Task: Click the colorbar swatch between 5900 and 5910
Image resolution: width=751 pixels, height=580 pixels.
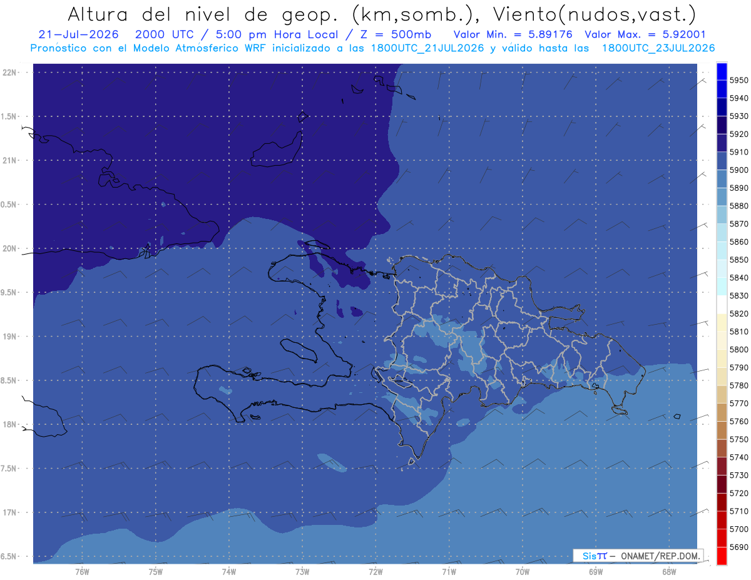Action: (x=722, y=161)
